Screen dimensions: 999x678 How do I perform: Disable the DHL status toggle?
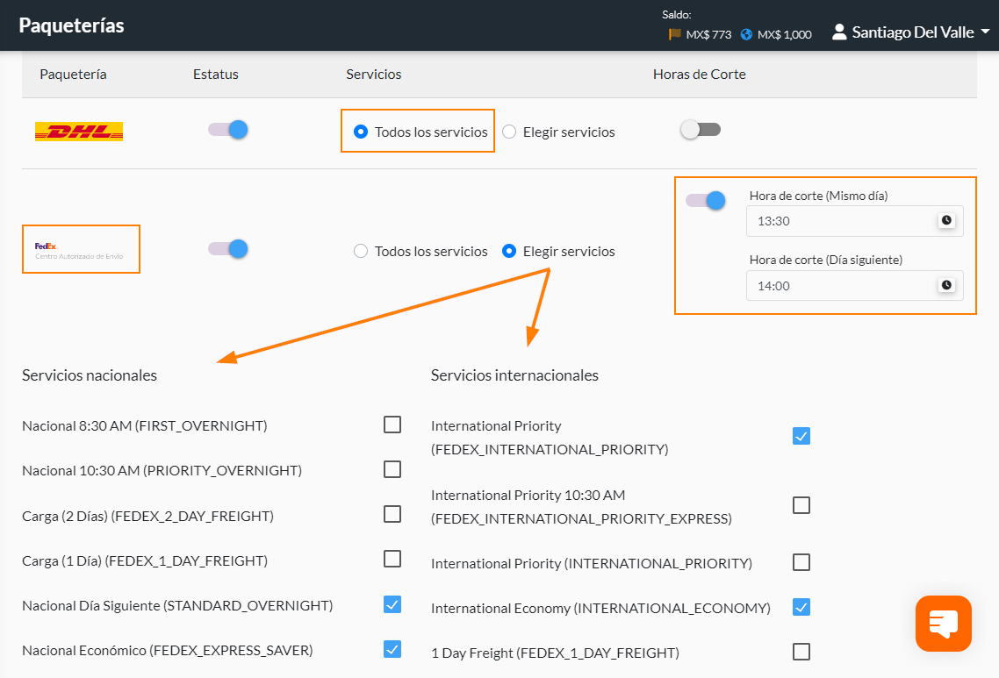click(x=228, y=130)
